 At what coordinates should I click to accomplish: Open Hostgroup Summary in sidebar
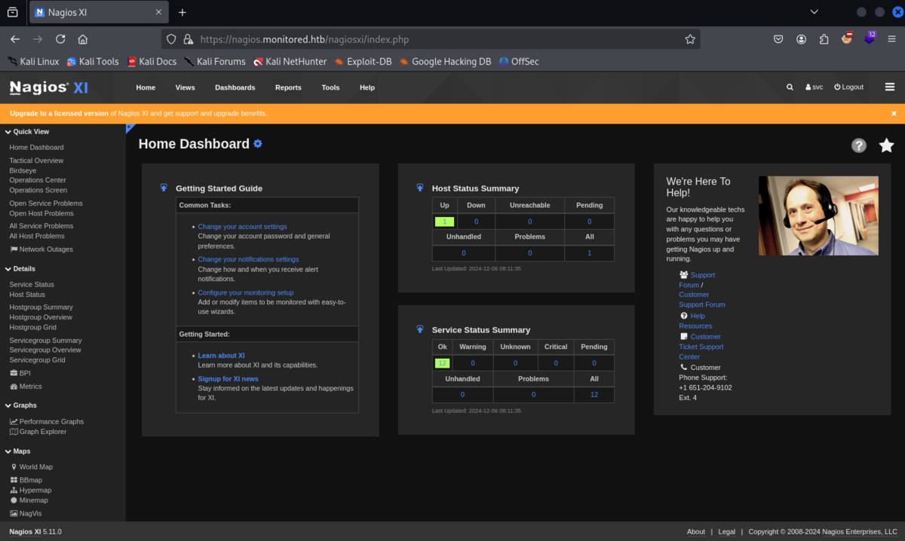pyautogui.click(x=41, y=307)
